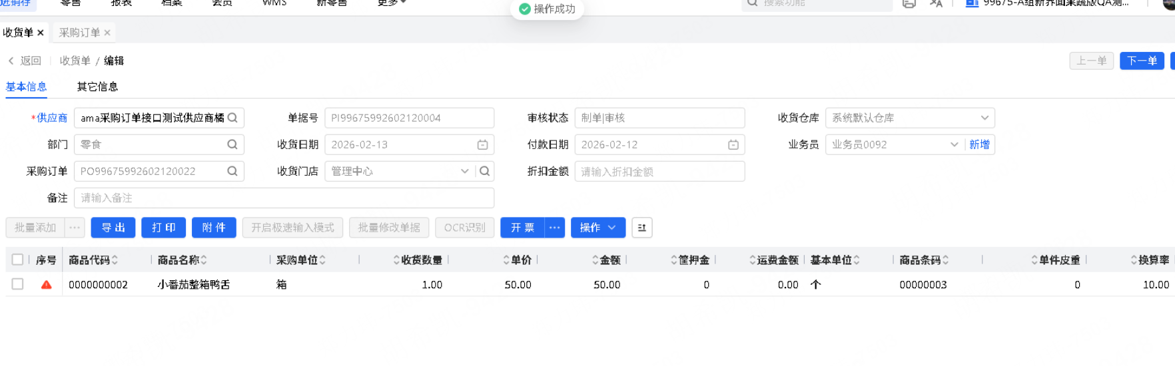Click the 新增 link beside 业务员
1175x366 pixels.
tap(979, 144)
